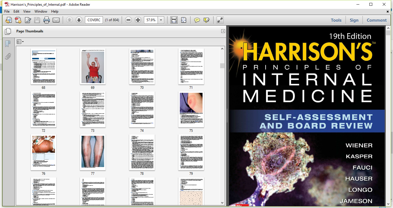Viewport: 393px width, 208px height.
Task: Go to next page with down arrow
Action: pos(79,20)
